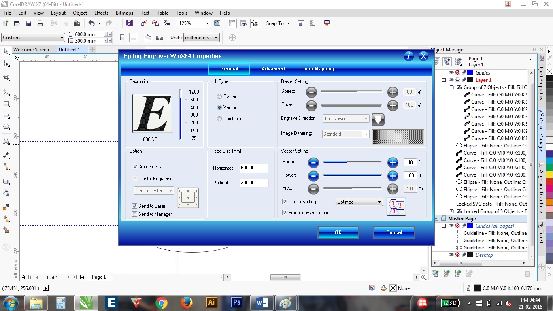Open the Units millimeters dropdown

coord(201,38)
